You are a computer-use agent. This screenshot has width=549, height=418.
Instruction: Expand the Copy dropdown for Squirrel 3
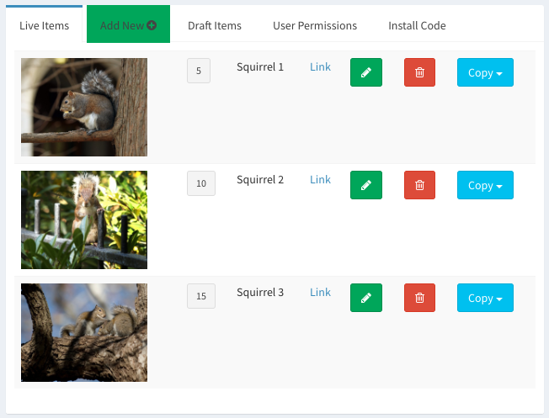(x=484, y=298)
